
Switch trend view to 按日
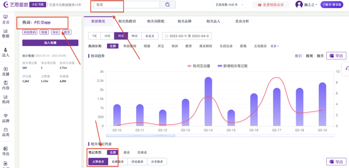point(298,56)
